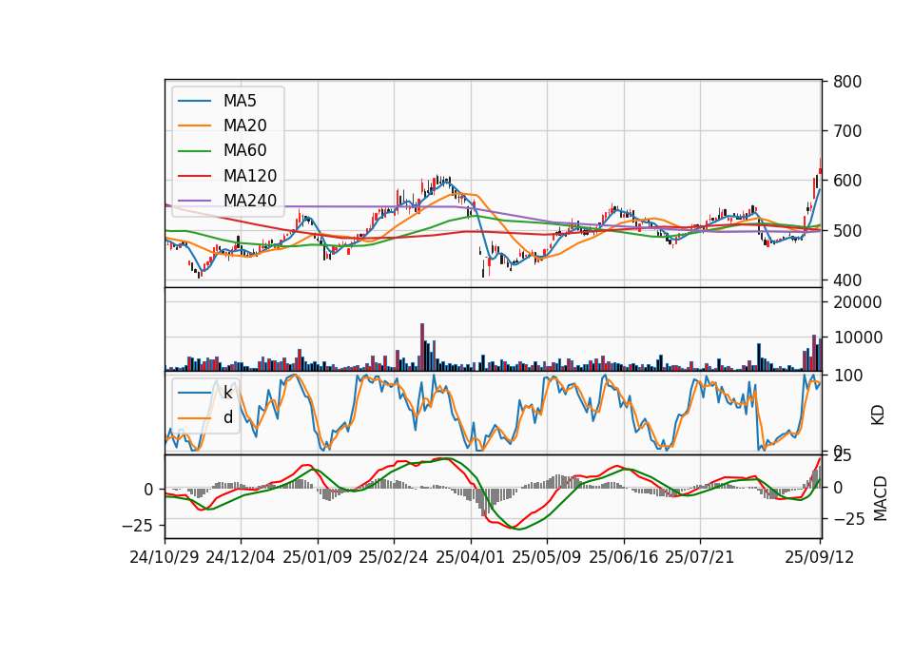
Task: Click the 0 label on left MACD axis
Action: [148, 491]
